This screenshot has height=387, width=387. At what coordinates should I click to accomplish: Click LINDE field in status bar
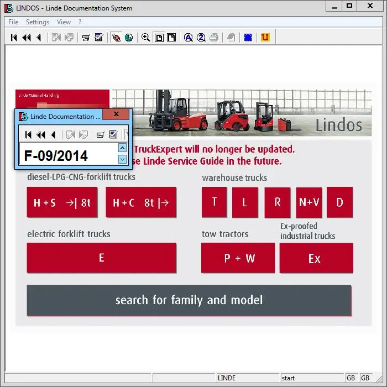click(x=248, y=378)
